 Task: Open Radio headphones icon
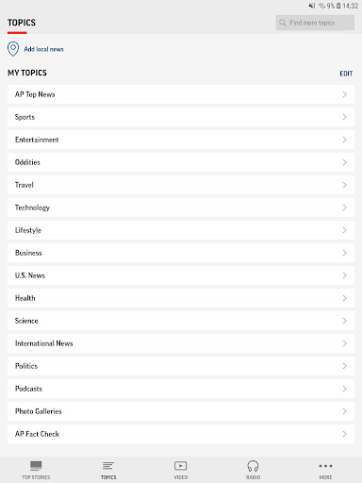pos(253,466)
